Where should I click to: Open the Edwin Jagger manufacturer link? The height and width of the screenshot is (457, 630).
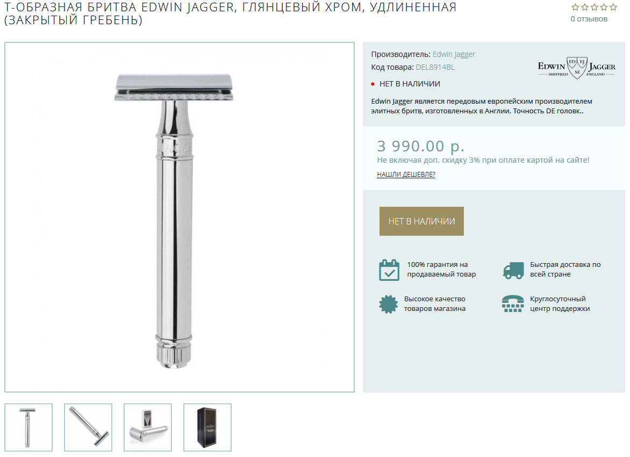pos(454,54)
